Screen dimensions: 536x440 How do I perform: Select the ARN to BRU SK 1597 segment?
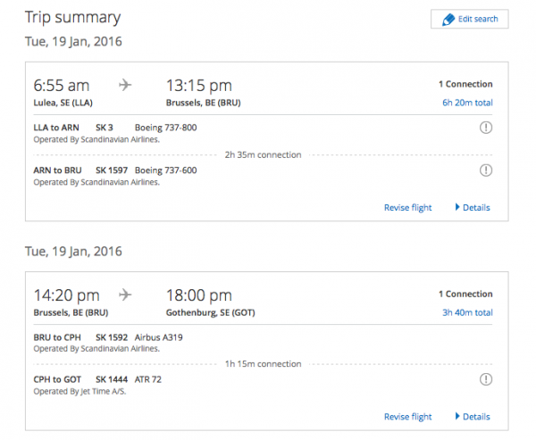pyautogui.click(x=263, y=176)
